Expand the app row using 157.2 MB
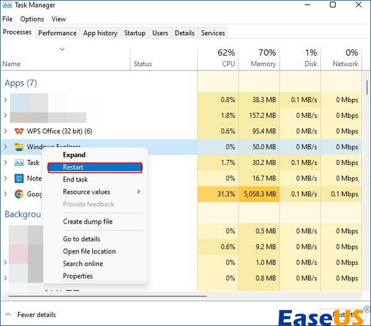371x326 pixels. click(5, 115)
